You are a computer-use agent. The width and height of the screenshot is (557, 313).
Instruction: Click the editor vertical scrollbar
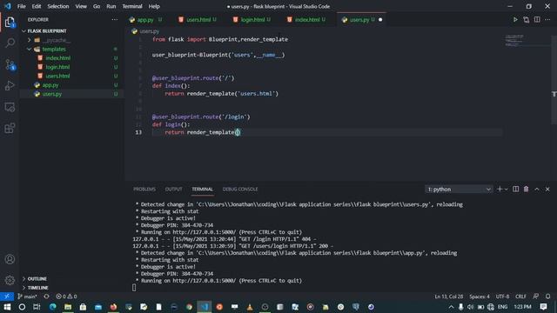(x=554, y=80)
